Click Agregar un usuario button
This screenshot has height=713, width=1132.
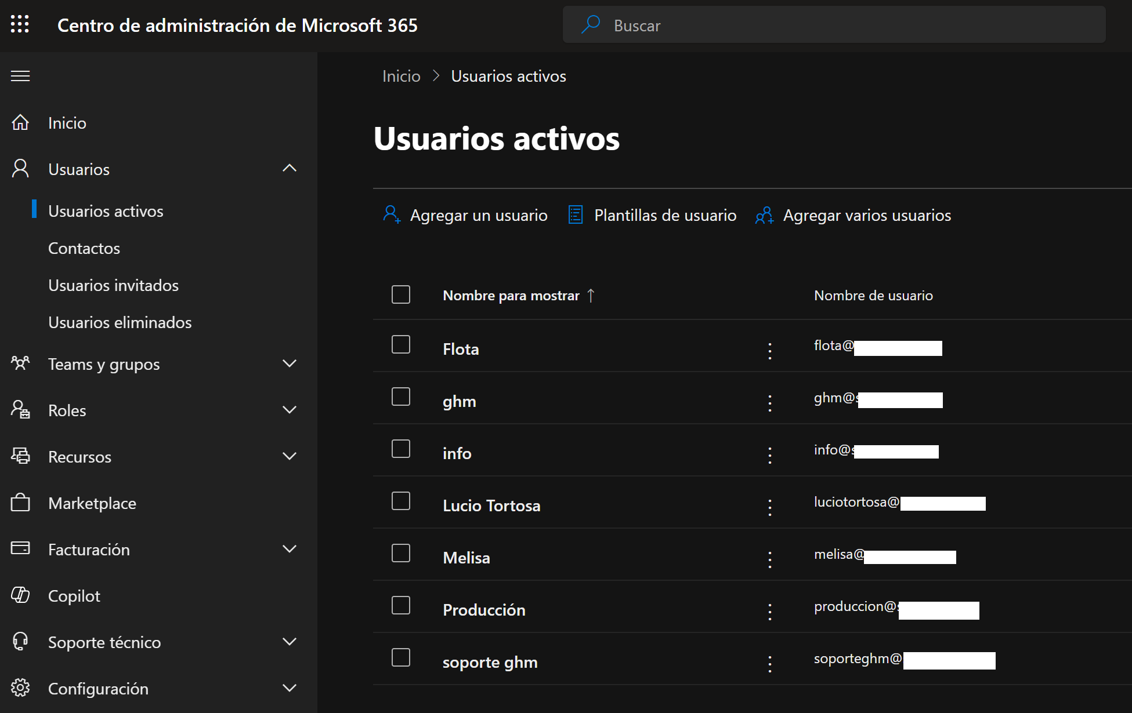(x=465, y=215)
